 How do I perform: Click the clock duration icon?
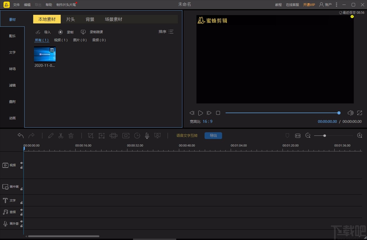coord(137,135)
